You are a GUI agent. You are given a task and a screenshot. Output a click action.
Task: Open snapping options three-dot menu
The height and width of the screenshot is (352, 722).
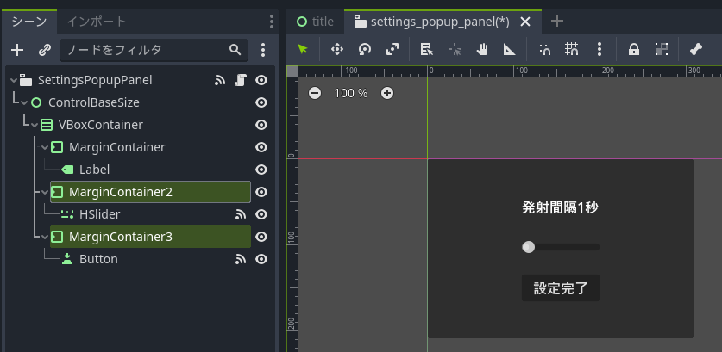[599, 49]
